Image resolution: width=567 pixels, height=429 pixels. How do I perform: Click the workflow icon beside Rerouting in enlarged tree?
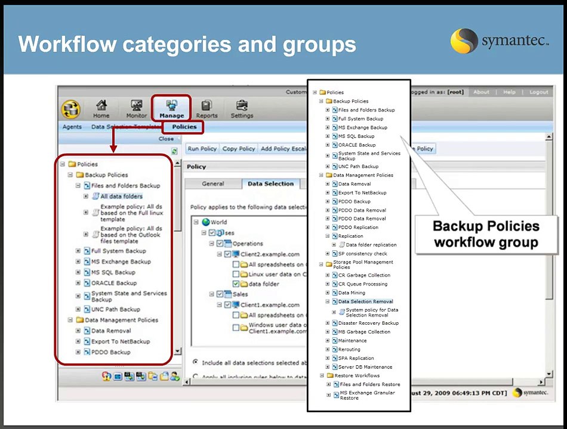[335, 349]
